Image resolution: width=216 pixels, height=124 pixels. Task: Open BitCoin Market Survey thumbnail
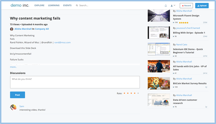click(159, 83)
